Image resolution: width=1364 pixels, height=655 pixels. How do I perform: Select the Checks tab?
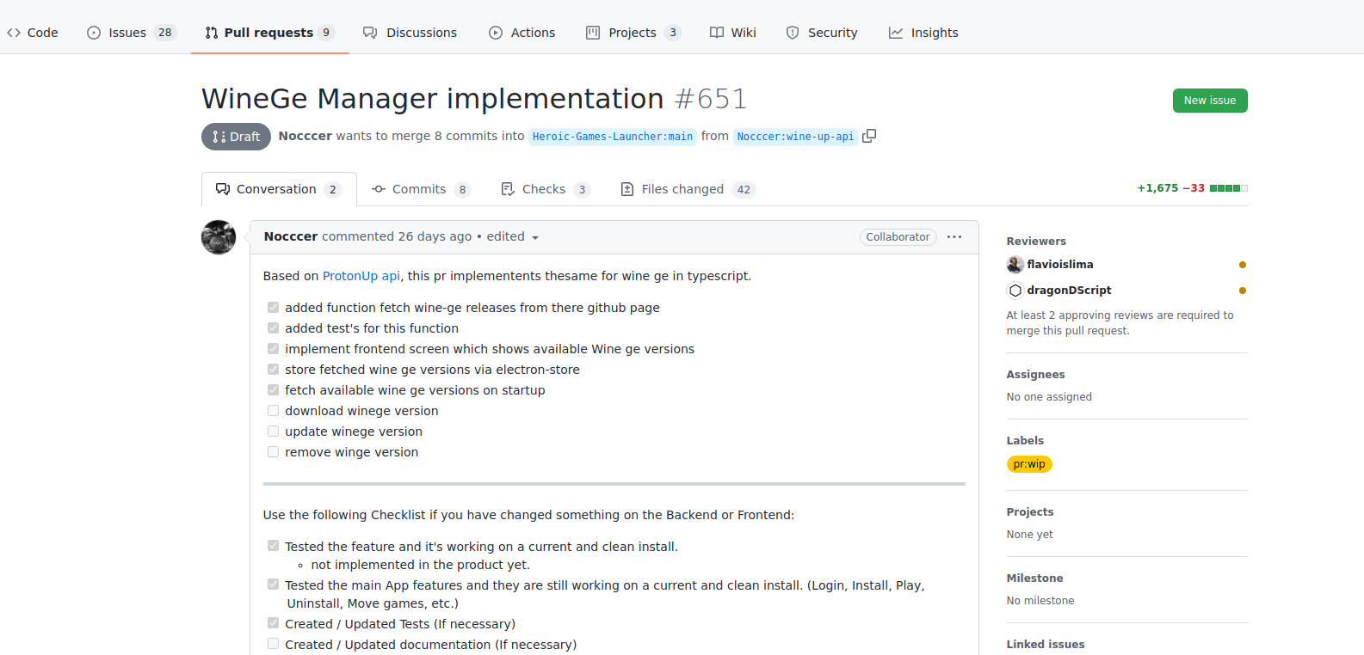[546, 189]
